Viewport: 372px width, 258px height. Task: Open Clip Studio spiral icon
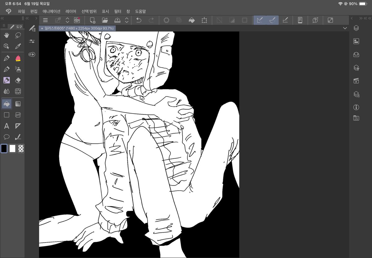[x=77, y=20]
